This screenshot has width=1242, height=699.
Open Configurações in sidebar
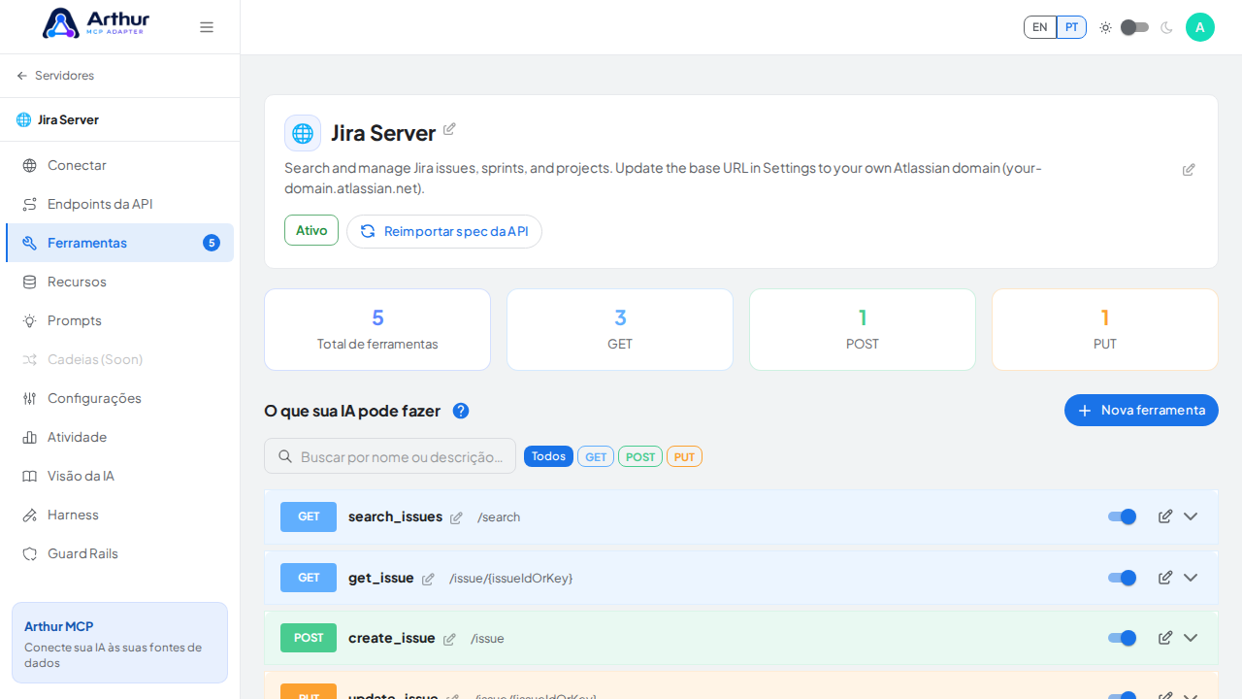click(119, 398)
